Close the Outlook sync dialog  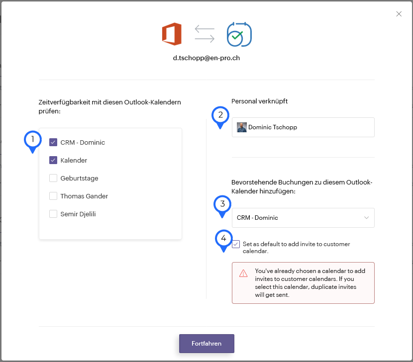click(399, 14)
